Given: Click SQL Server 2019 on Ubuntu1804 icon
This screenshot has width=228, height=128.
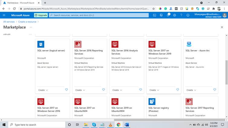Looking at the screenshot, I should point(115,101).
